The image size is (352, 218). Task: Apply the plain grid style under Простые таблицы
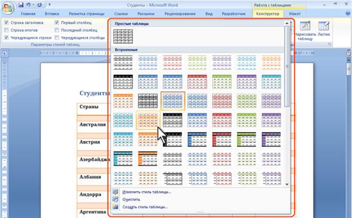tap(123, 36)
